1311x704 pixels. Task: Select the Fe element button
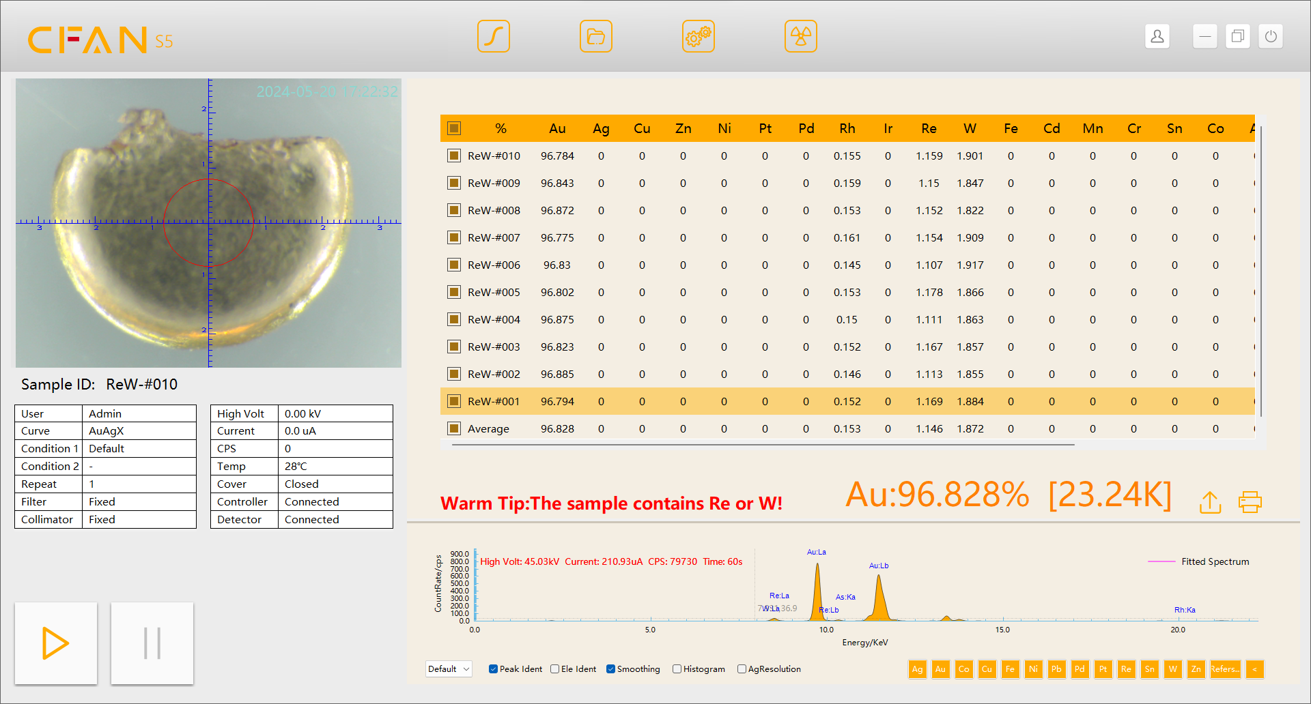click(1011, 669)
